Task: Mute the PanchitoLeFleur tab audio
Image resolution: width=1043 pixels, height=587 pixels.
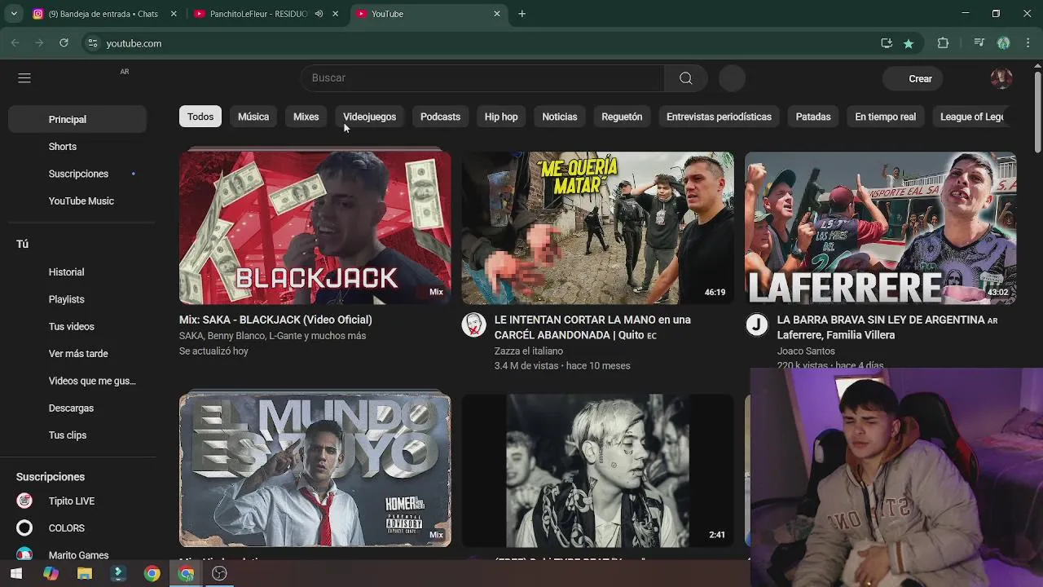Action: [x=319, y=14]
